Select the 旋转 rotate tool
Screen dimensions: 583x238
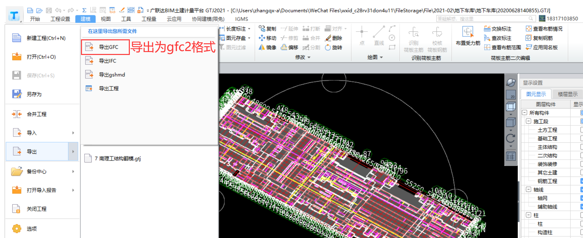click(334, 47)
